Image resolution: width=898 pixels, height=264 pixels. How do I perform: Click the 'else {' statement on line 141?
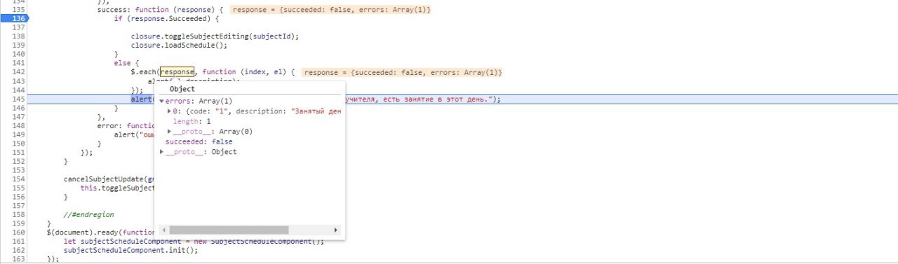click(x=127, y=63)
